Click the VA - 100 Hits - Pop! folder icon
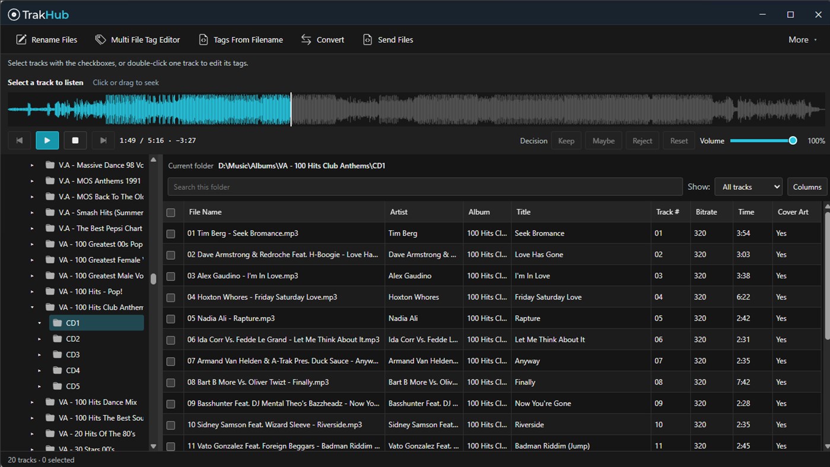 pos(50,291)
